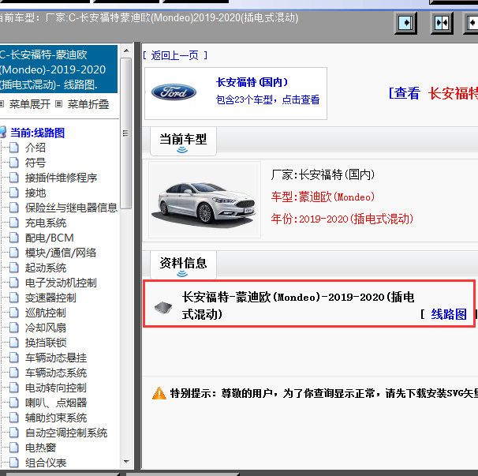
Task: Select the 当前车型 tab
Action: pos(183,141)
